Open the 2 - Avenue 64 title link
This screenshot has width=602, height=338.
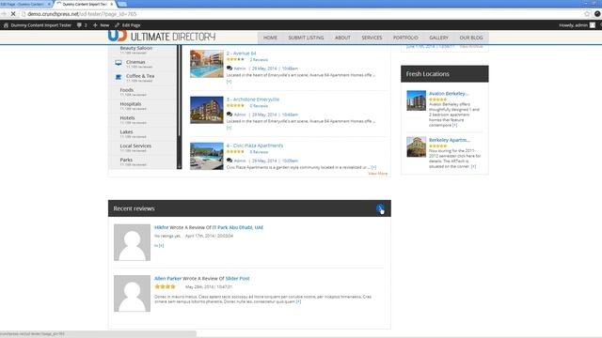pyautogui.click(x=241, y=54)
